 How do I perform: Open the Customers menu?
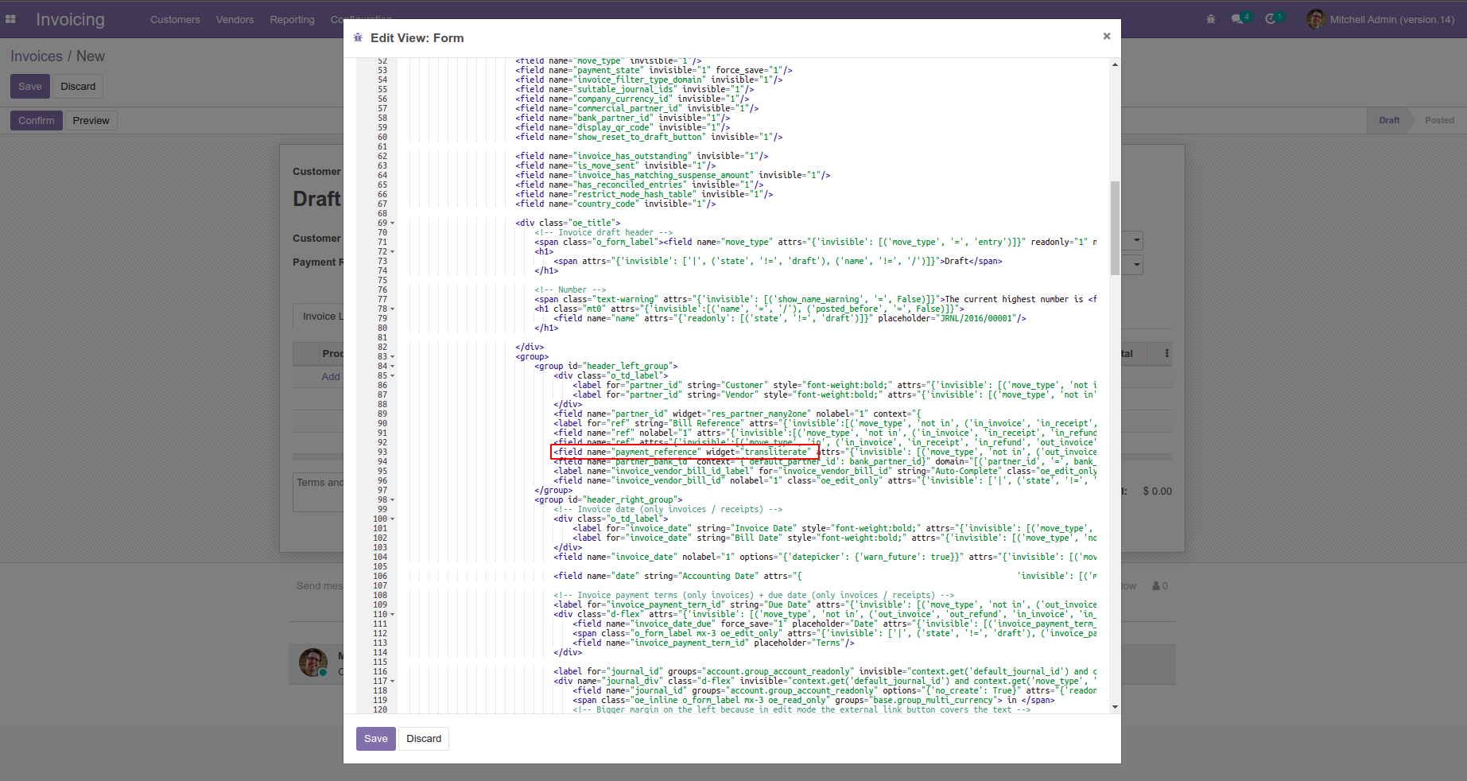tap(175, 19)
